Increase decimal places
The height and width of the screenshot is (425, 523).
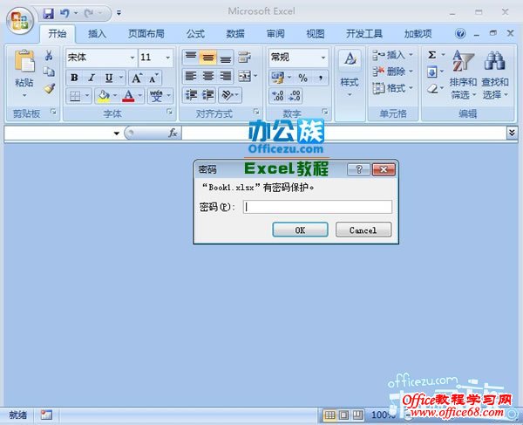(x=278, y=96)
